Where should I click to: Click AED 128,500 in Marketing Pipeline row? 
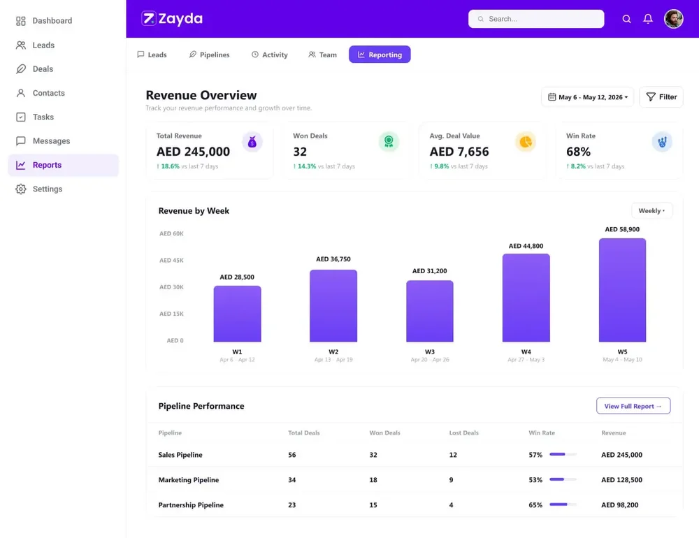(621, 479)
